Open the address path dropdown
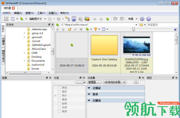The width and height of the screenshot is (180, 118). [x=136, y=25]
